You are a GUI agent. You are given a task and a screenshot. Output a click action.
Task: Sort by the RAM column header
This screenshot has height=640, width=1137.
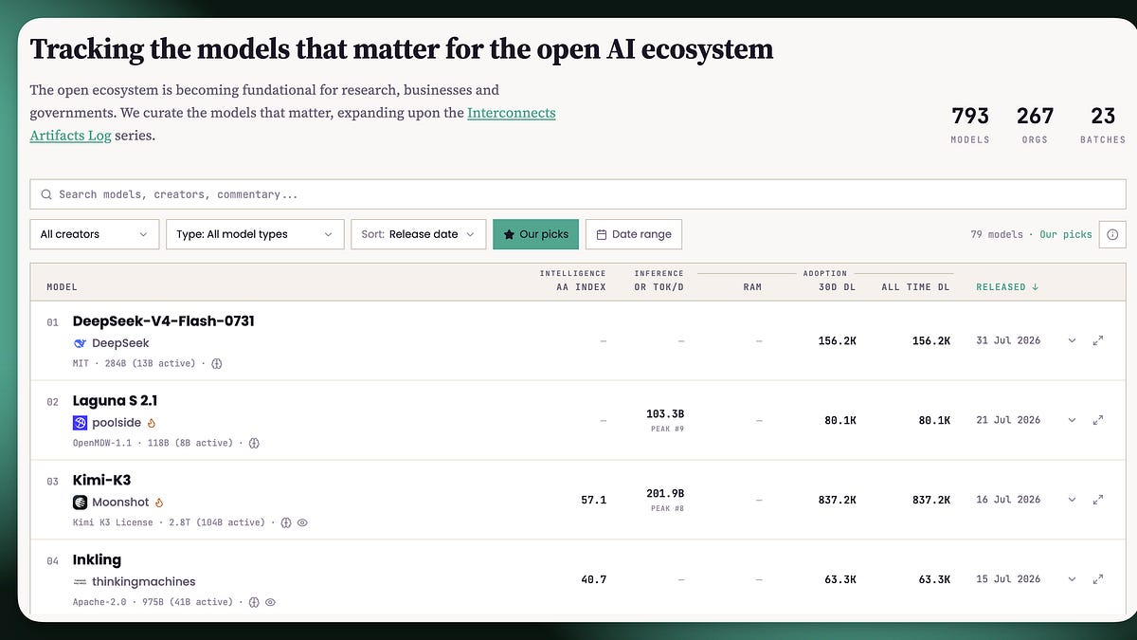752,287
